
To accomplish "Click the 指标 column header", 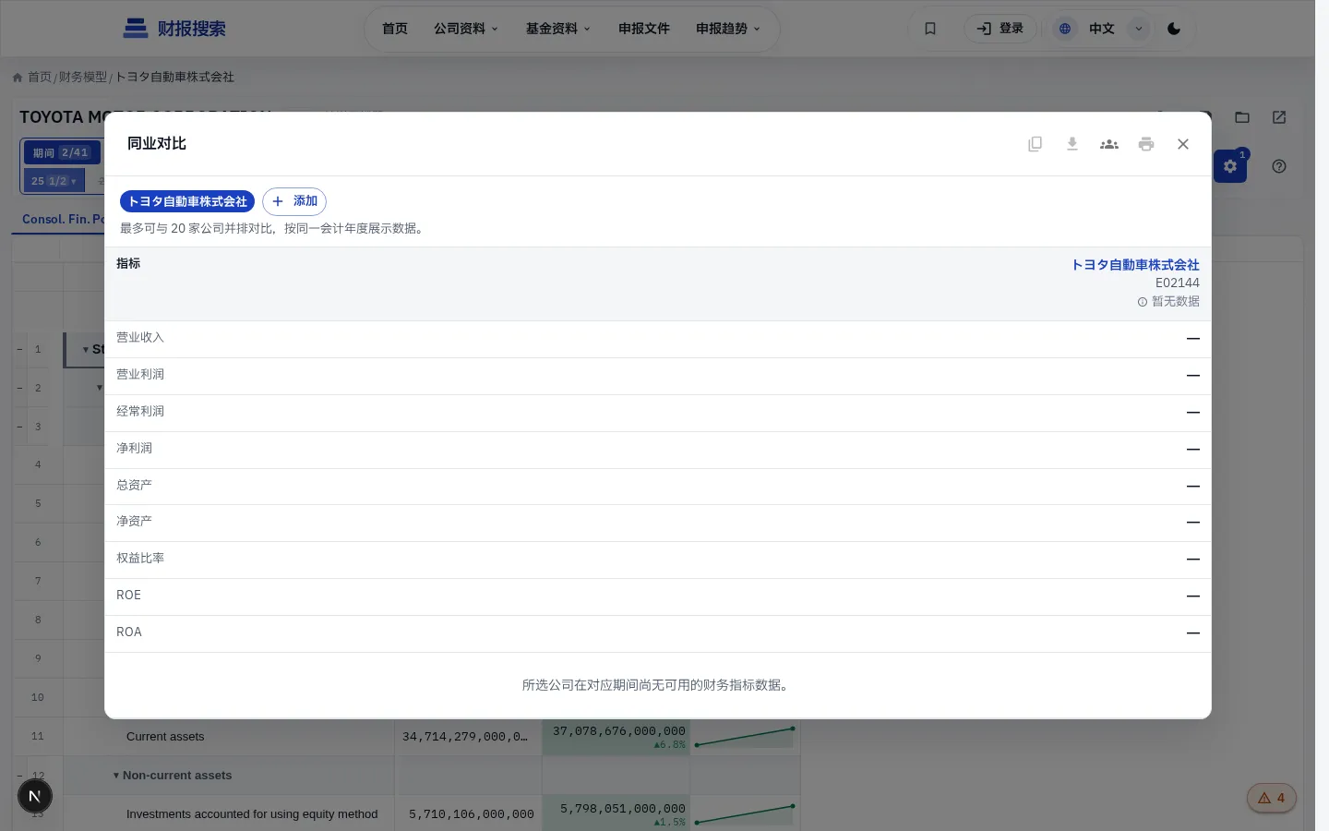I will pos(128,263).
